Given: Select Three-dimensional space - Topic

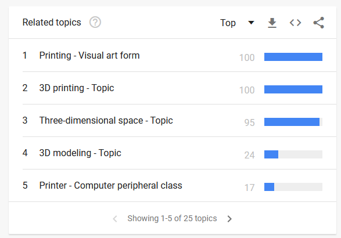Looking at the screenshot, I should pyautogui.click(x=106, y=120).
